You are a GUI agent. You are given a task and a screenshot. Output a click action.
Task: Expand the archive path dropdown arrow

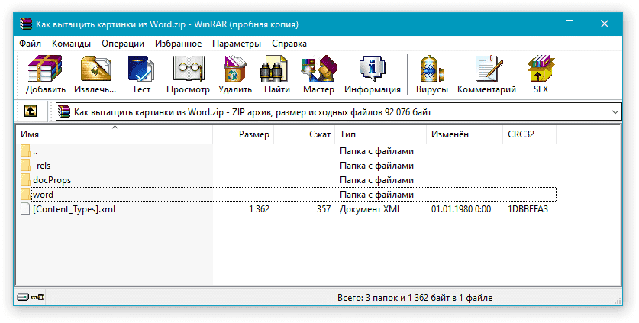[x=615, y=112]
